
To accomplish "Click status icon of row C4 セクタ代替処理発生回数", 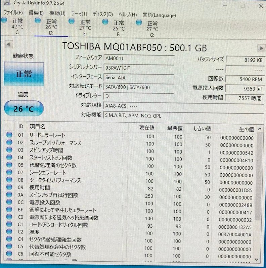I will pos(9,238).
